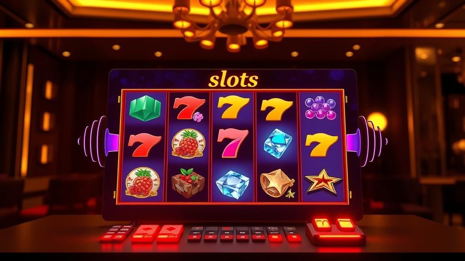Viewport: 465px width, 261px height.
Task: Click the left purple neon reel knob
Action: tap(99, 140)
